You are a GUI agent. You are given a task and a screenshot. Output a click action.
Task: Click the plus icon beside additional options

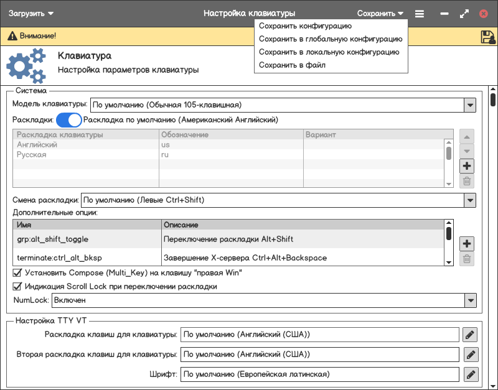pos(467,243)
